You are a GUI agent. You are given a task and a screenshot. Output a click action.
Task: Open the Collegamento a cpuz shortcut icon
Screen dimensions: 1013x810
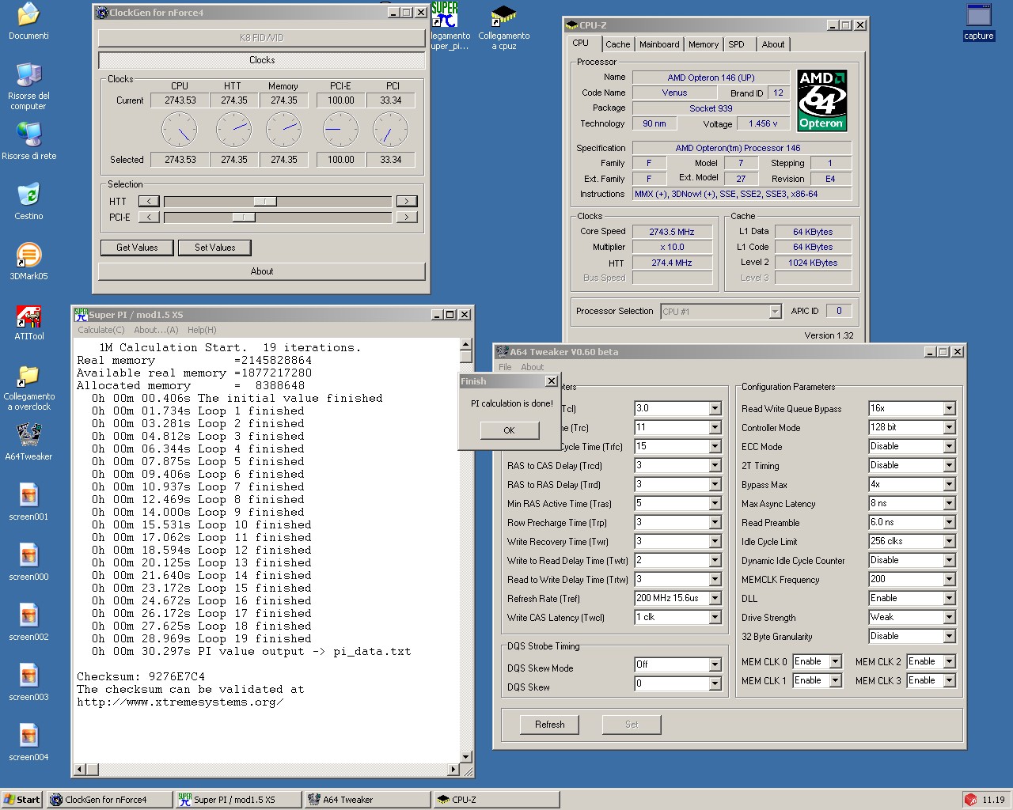tap(504, 27)
